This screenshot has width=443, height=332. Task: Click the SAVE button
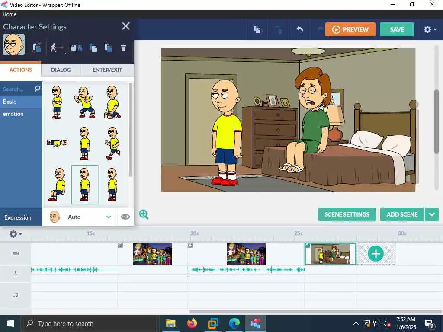pyautogui.click(x=397, y=29)
